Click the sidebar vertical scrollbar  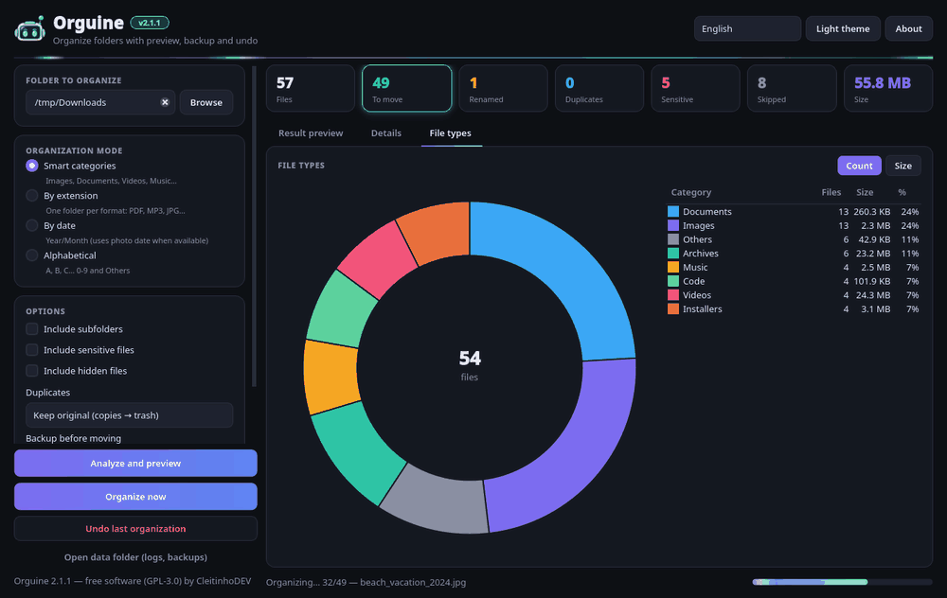coord(254,226)
